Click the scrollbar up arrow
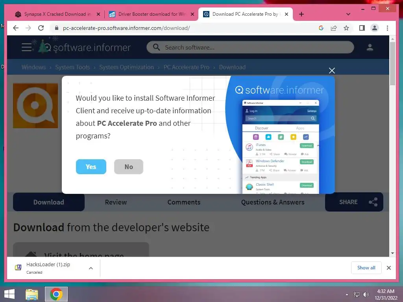 pos(392,39)
